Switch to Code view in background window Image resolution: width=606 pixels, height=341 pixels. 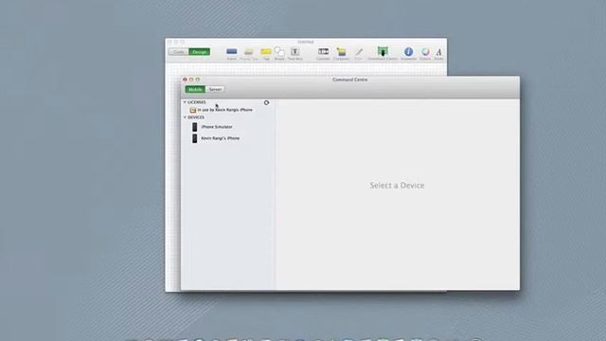[179, 52]
